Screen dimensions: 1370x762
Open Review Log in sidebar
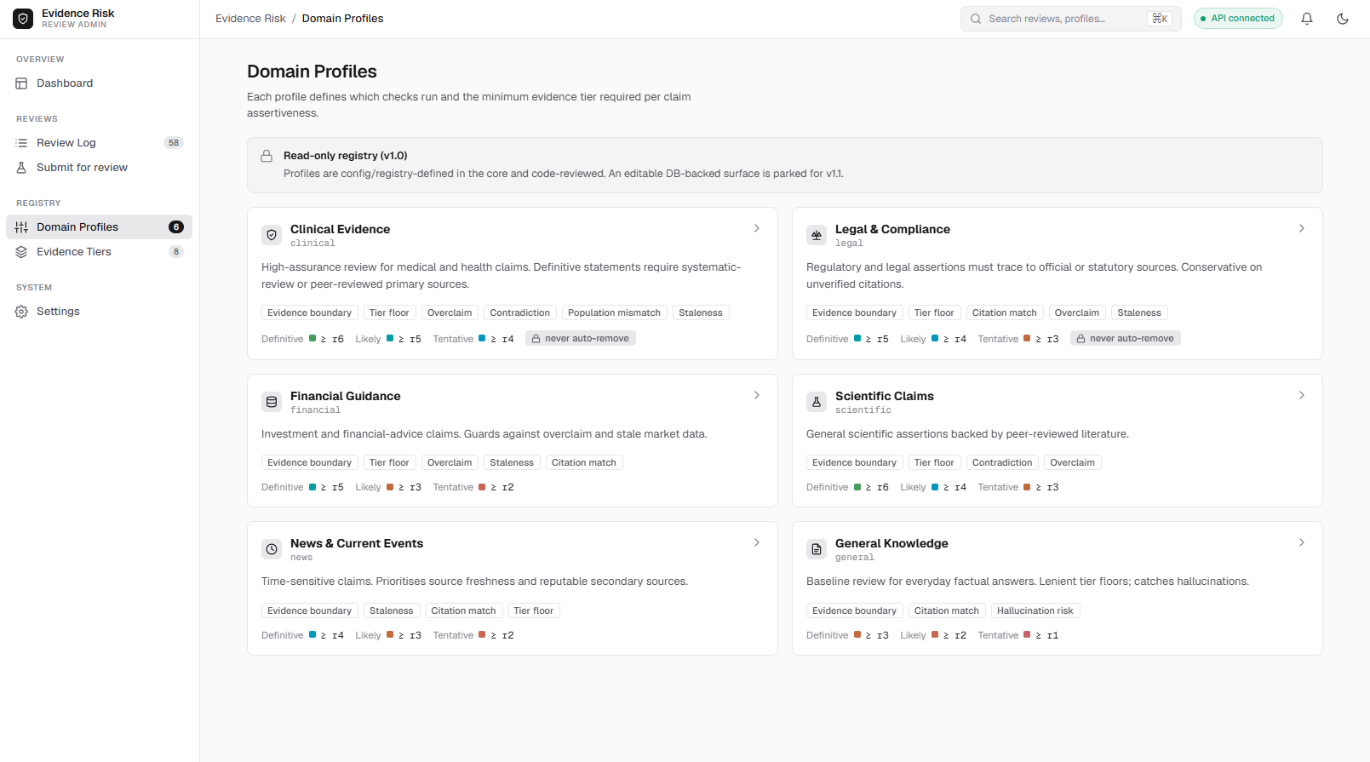point(99,143)
